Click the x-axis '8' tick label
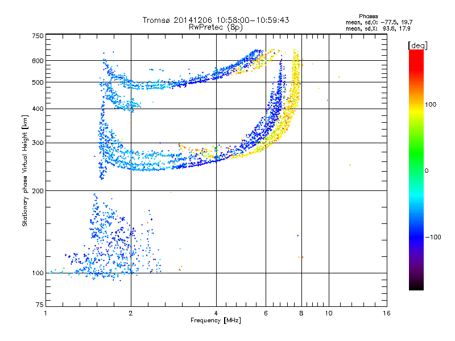This screenshot has width=455, height=341. click(x=301, y=313)
